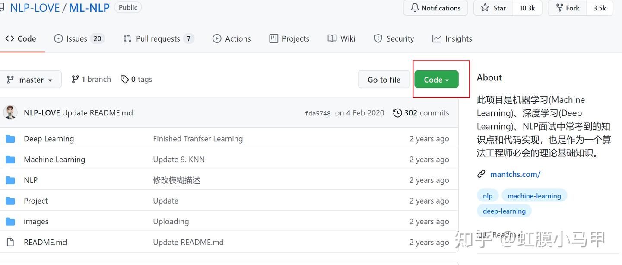Screen dimensions: 622x265
Task: Click the fda5748 commit hash
Action: tap(317, 113)
